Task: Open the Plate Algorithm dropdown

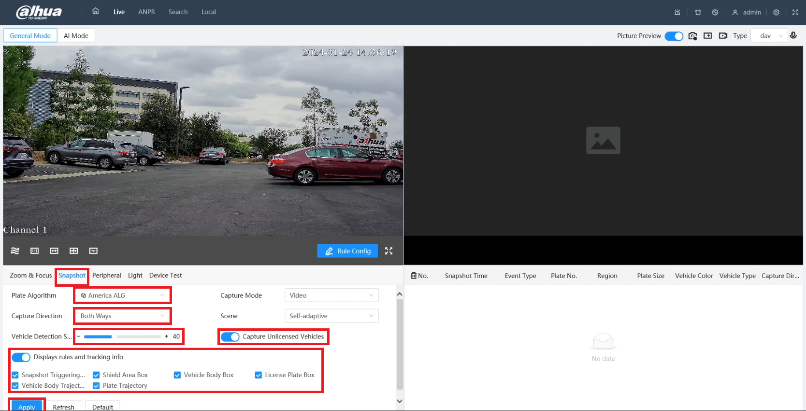Action: pyautogui.click(x=123, y=295)
